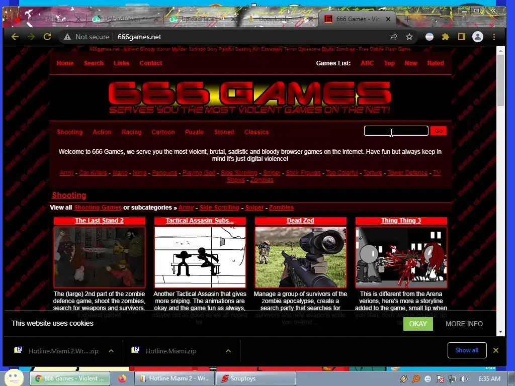Image resolution: width=515 pixels, height=386 pixels.
Task: Click the striped flag extension icon
Action: click(430, 37)
